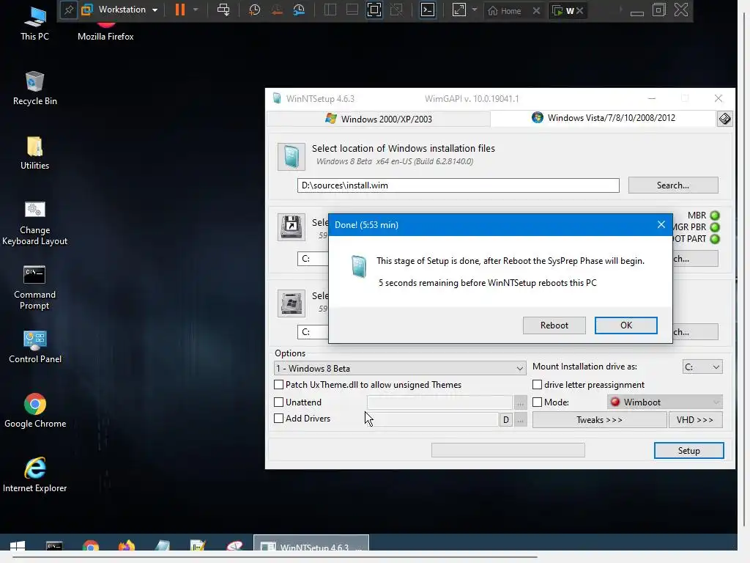Click the Unattend file path field
The width and height of the screenshot is (750, 563).
[439, 402]
